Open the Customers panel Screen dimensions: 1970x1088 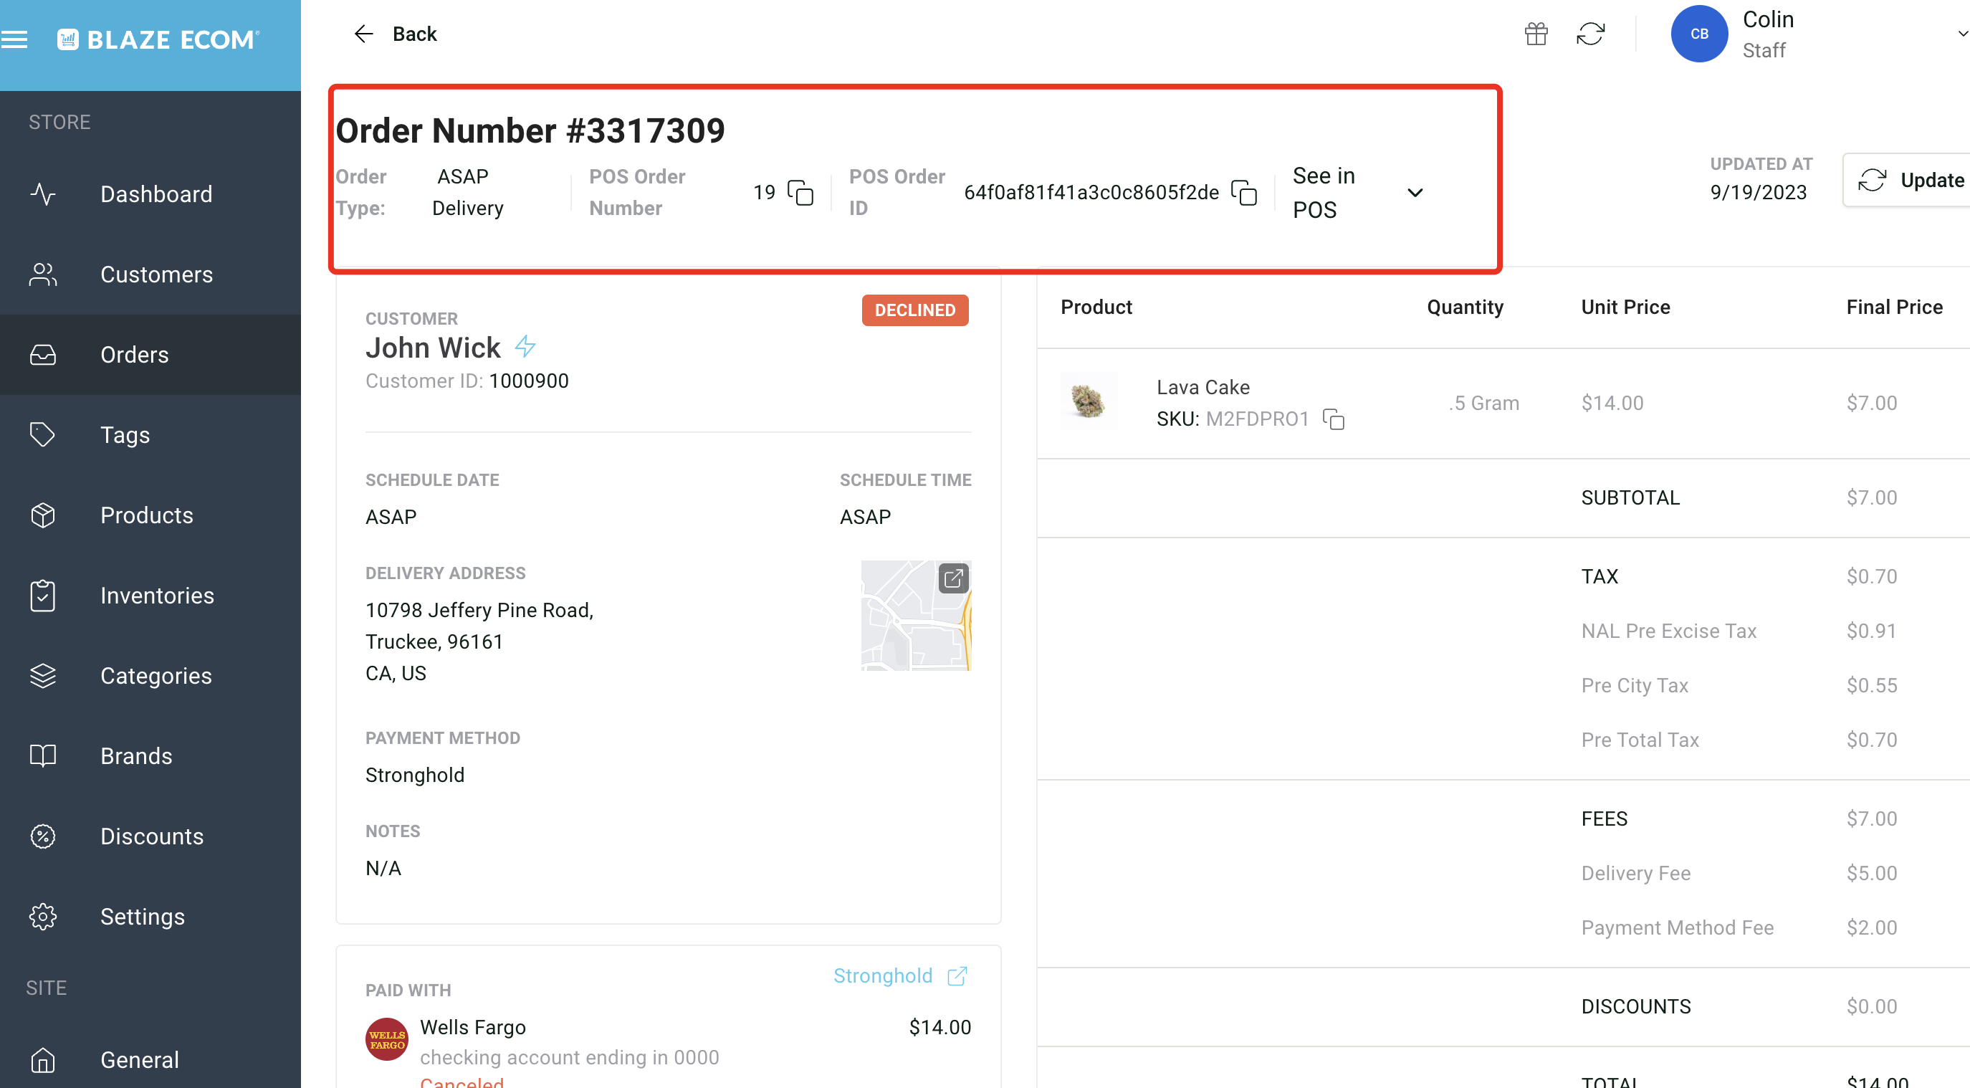click(x=157, y=274)
